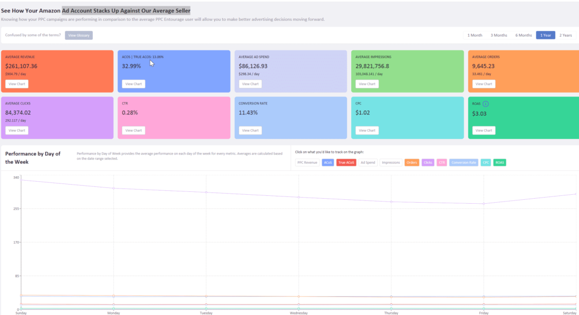Toggle Clicks series on the graph
The height and width of the screenshot is (315, 579).
click(x=428, y=163)
